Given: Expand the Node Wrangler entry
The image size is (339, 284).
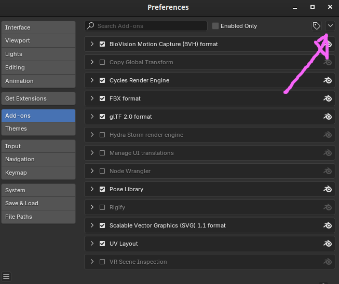Looking at the screenshot, I should [x=92, y=171].
